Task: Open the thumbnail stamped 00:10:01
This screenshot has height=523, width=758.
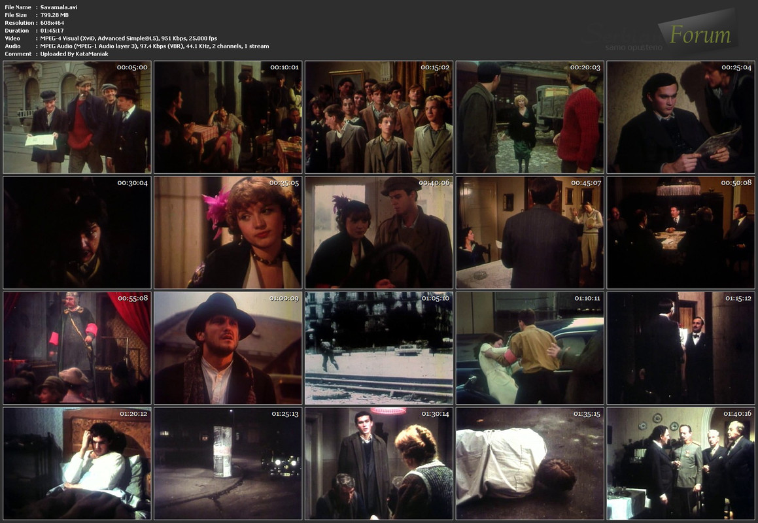Action: [x=228, y=117]
